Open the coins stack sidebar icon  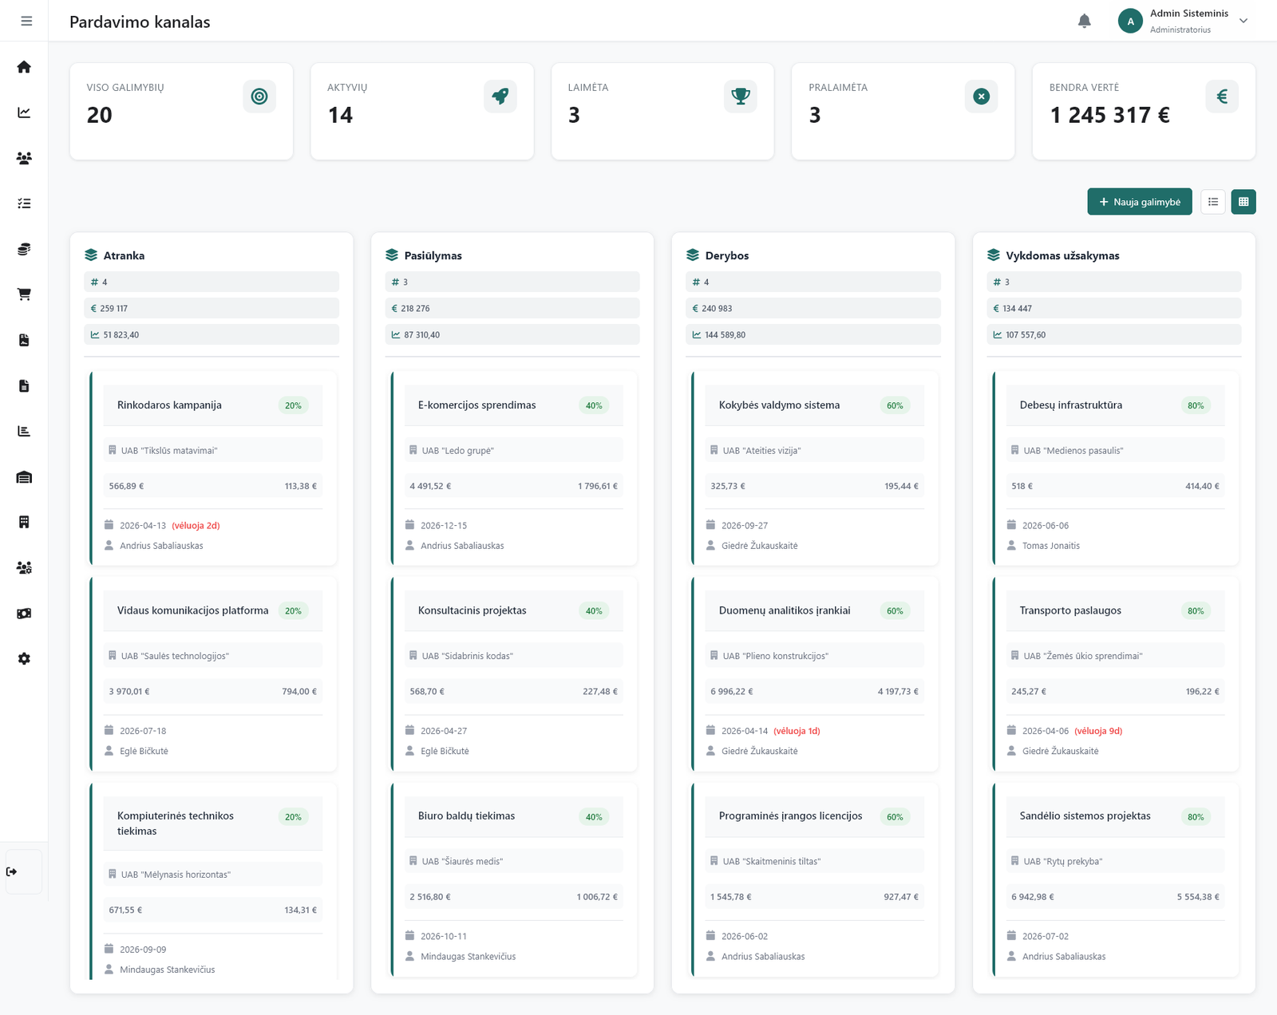click(24, 249)
